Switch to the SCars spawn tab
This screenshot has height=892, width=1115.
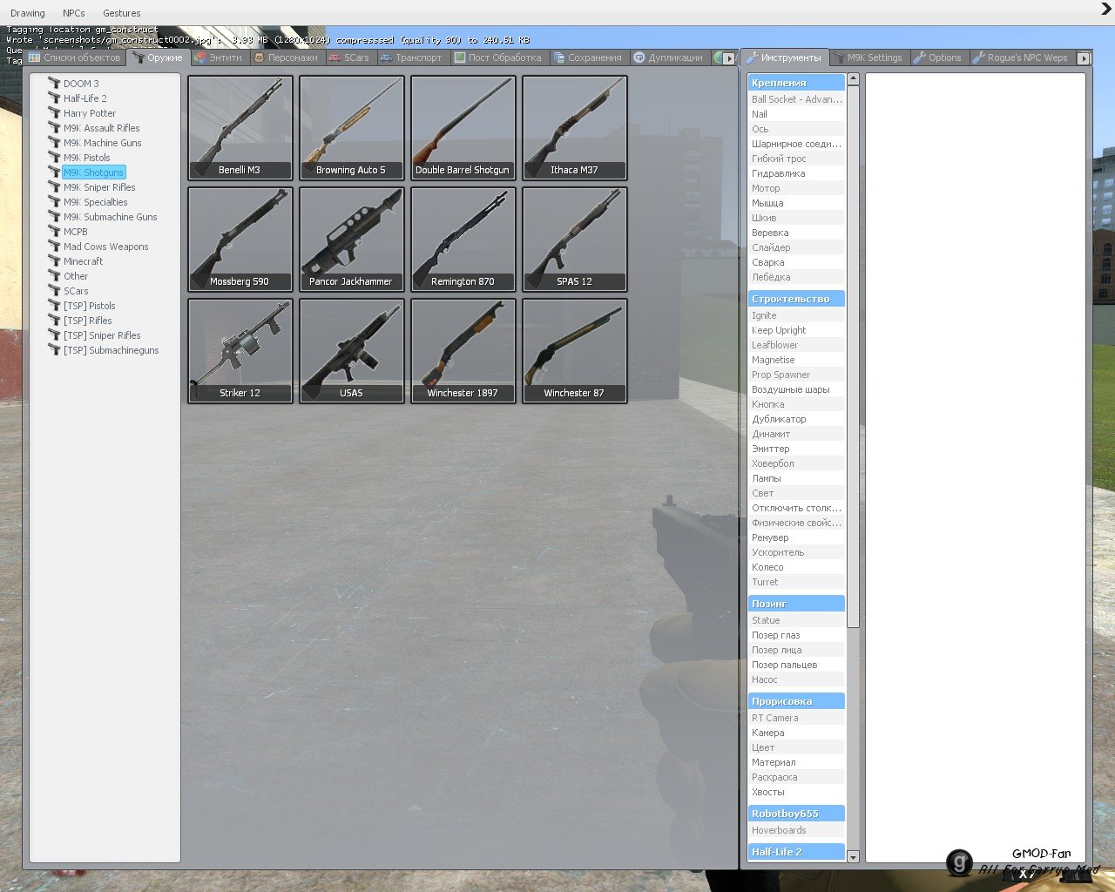350,57
